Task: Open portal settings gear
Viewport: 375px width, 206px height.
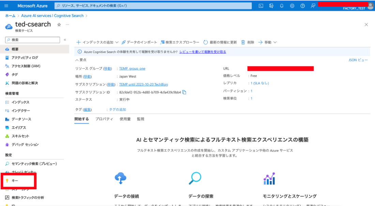Action: (x=292, y=6)
